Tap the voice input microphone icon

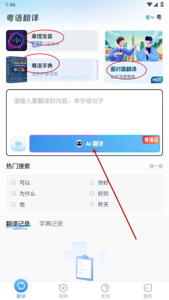pos(18,144)
